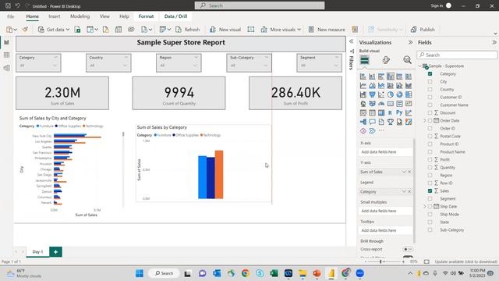Image resolution: width=499 pixels, height=281 pixels.
Task: Open the Data view from left sidebar
Action: tap(6, 55)
